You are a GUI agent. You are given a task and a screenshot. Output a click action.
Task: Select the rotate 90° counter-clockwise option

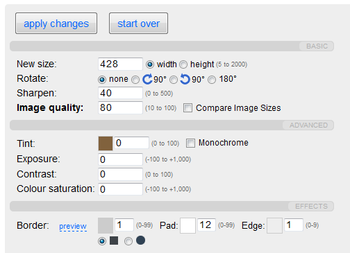(174, 80)
